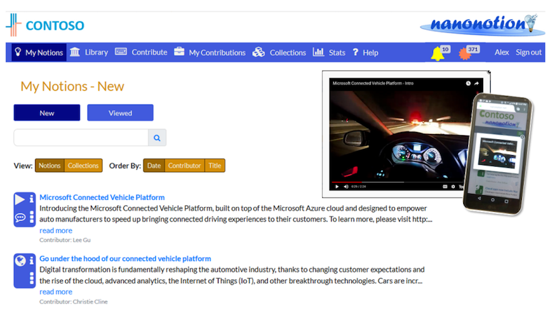557x313 pixels.
Task: Open globe link icon on second notion
Action: tap(20, 261)
